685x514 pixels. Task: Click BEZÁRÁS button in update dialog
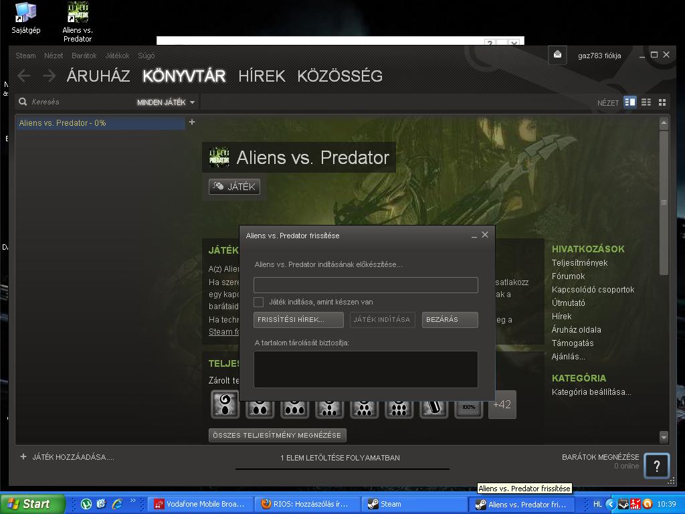(450, 319)
